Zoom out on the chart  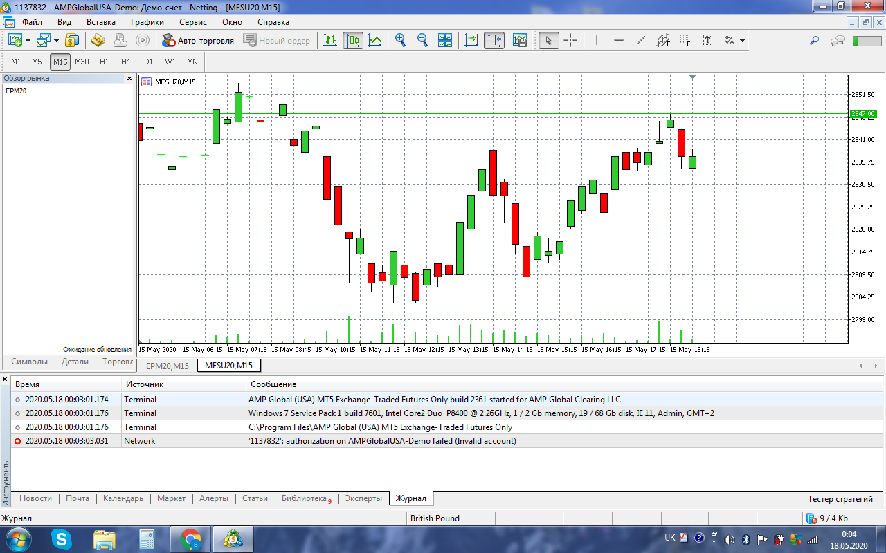pyautogui.click(x=422, y=41)
